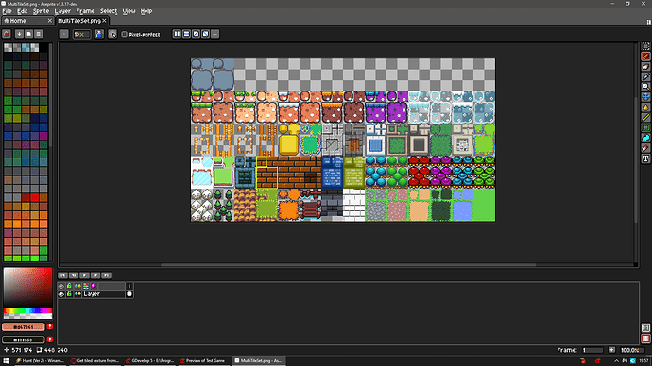The image size is (652, 366).
Task: Open the palette presets button
Action: [28, 34]
